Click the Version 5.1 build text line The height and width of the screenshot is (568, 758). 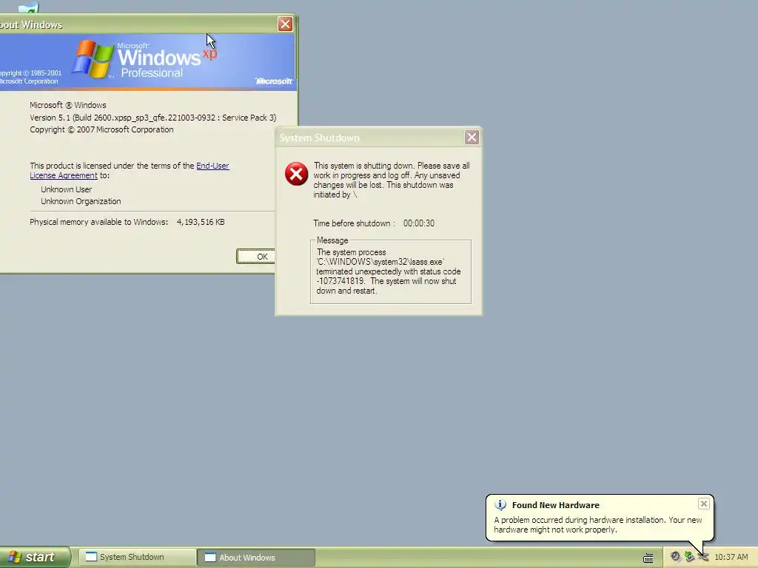coord(152,118)
